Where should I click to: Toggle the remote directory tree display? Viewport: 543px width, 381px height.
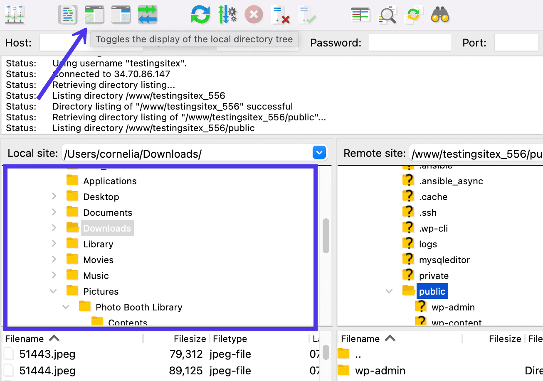121,15
